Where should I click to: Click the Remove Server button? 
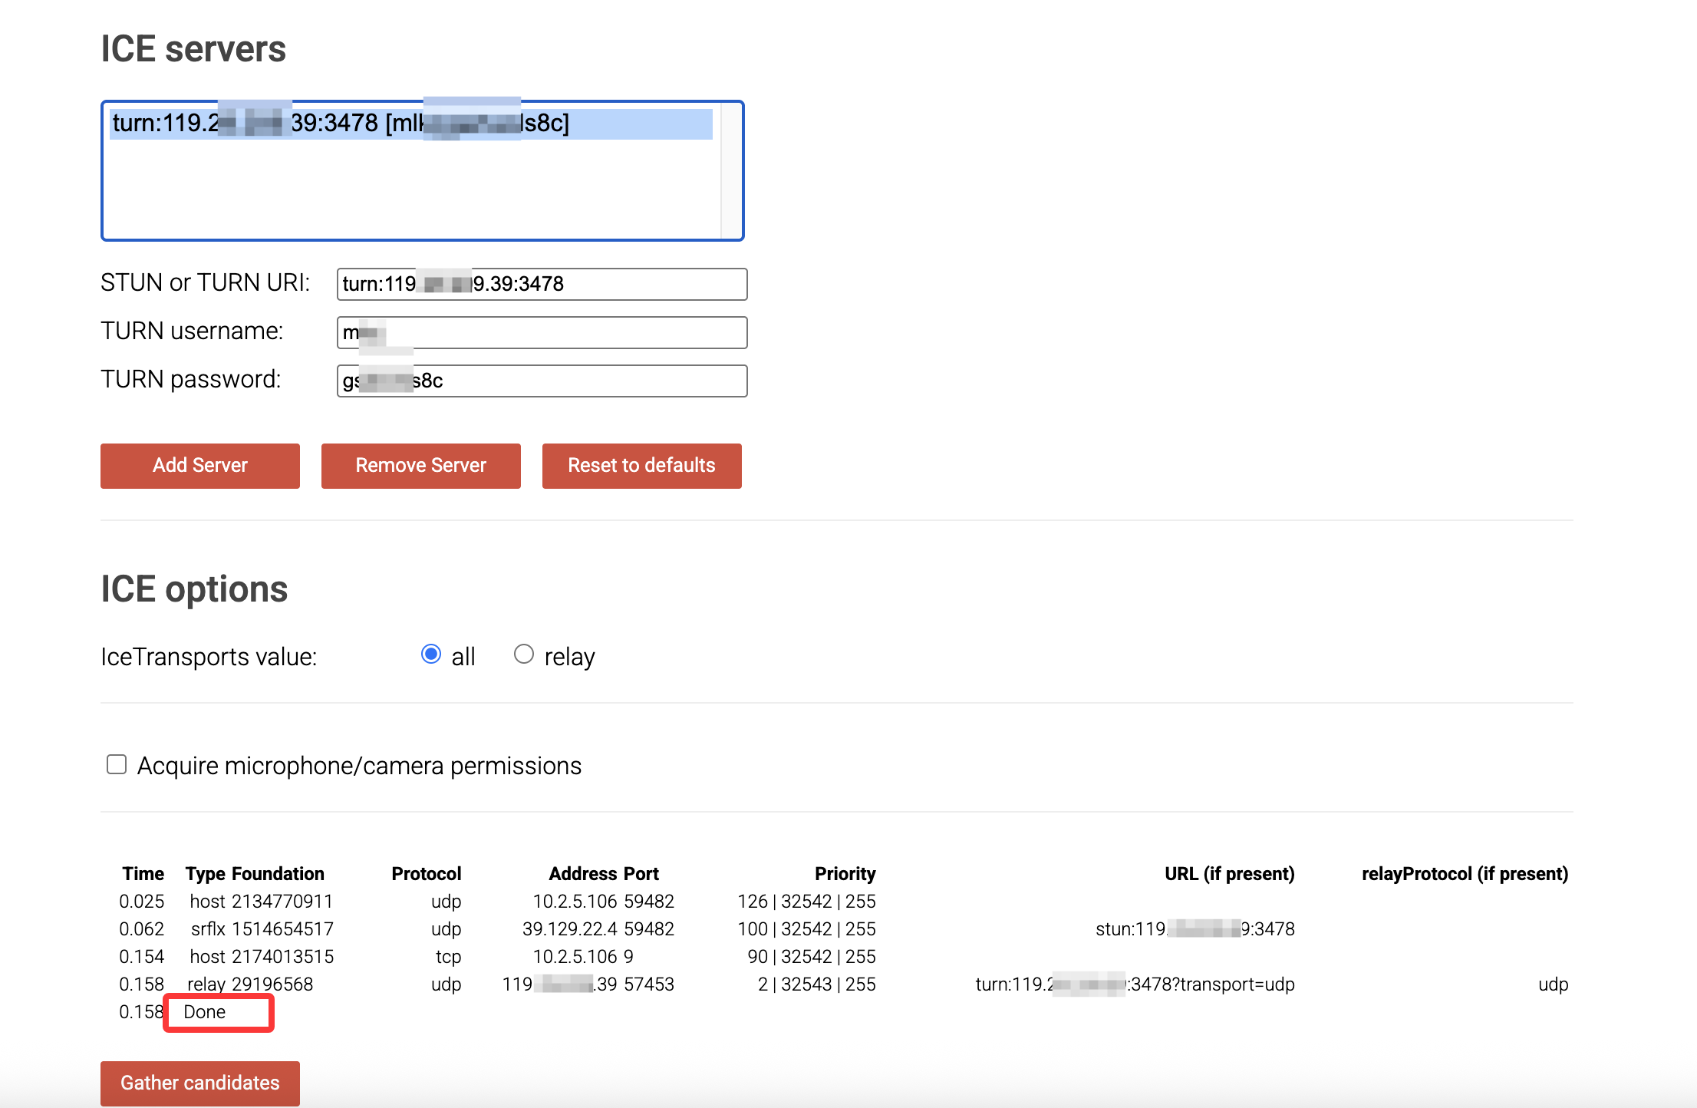[x=420, y=466]
